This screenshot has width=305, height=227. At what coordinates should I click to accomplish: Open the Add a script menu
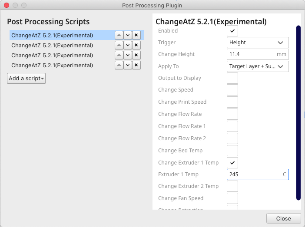tap(26, 79)
